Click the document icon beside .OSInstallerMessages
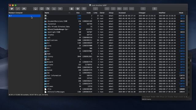 pos(46,92)
